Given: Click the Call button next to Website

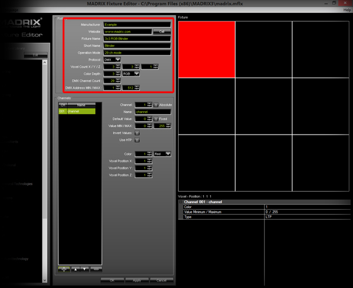Looking at the screenshot, I should tap(162, 32).
